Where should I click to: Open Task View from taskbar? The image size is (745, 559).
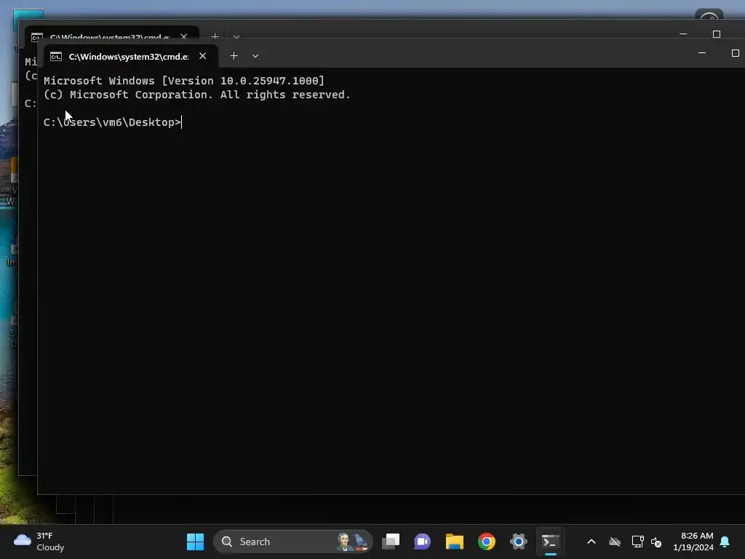pyautogui.click(x=391, y=542)
